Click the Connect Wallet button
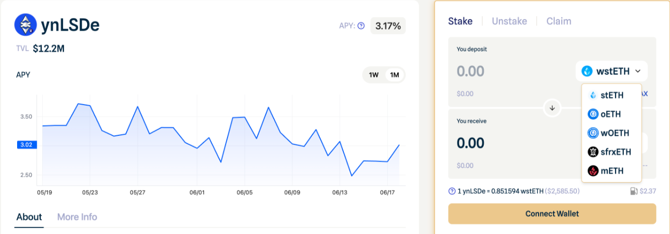This screenshot has height=234, width=670. click(x=552, y=214)
